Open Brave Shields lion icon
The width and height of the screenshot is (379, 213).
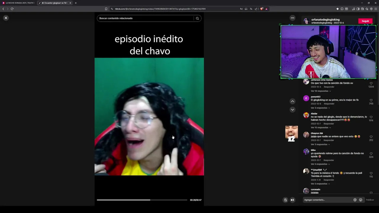click(x=261, y=9)
